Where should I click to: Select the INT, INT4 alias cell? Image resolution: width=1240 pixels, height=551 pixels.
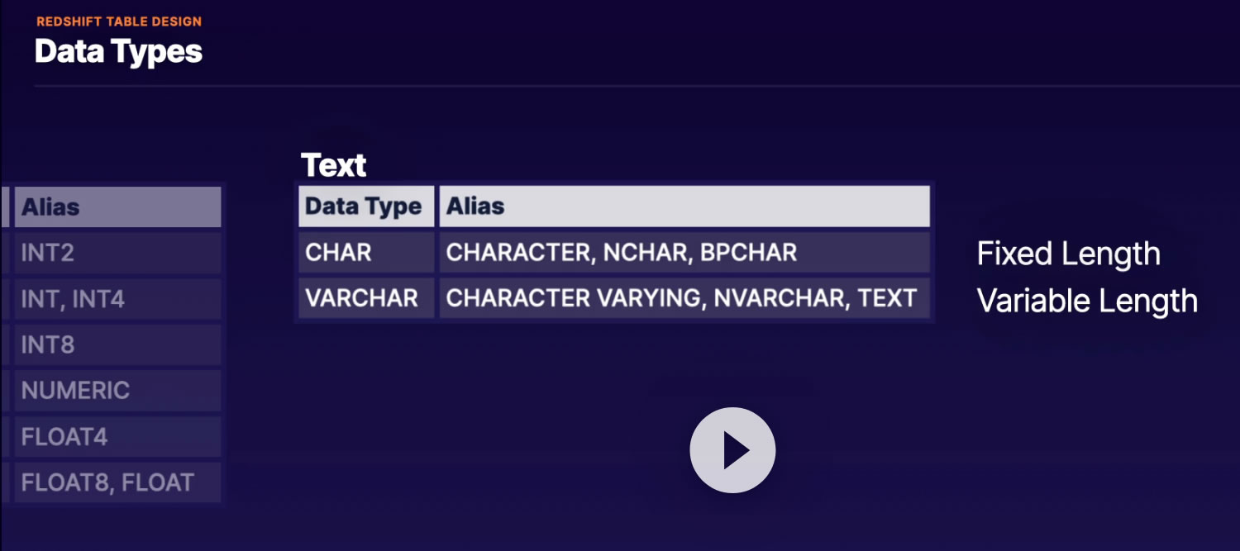click(117, 298)
